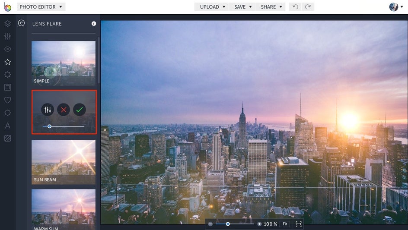This screenshot has height=230, width=408.
Task: Open the Overlays heart icon in sidebar
Action: pos(7,100)
